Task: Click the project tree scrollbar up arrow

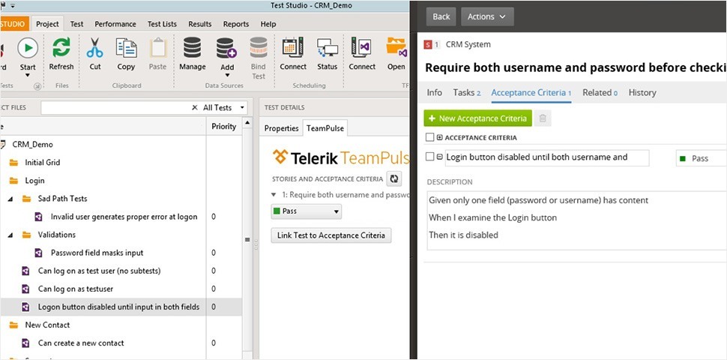Action: 247,123
